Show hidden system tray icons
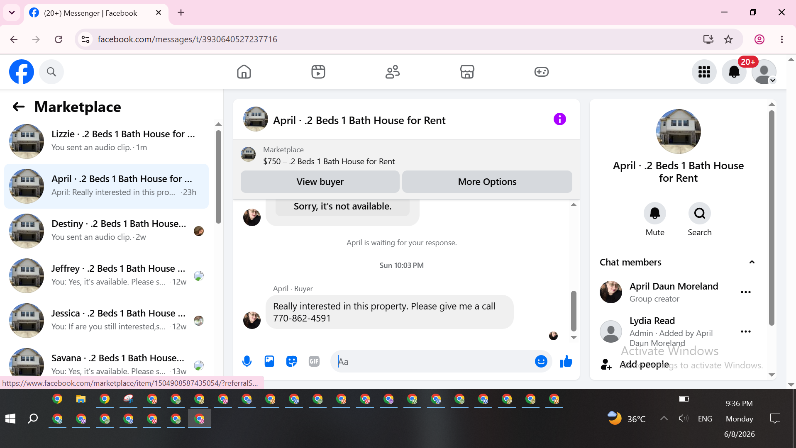This screenshot has height=448, width=796. [664, 419]
